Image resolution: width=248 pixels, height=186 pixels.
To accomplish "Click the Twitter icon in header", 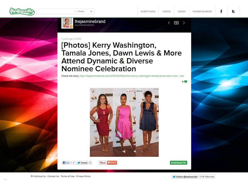I will pyautogui.click(x=233, y=11).
